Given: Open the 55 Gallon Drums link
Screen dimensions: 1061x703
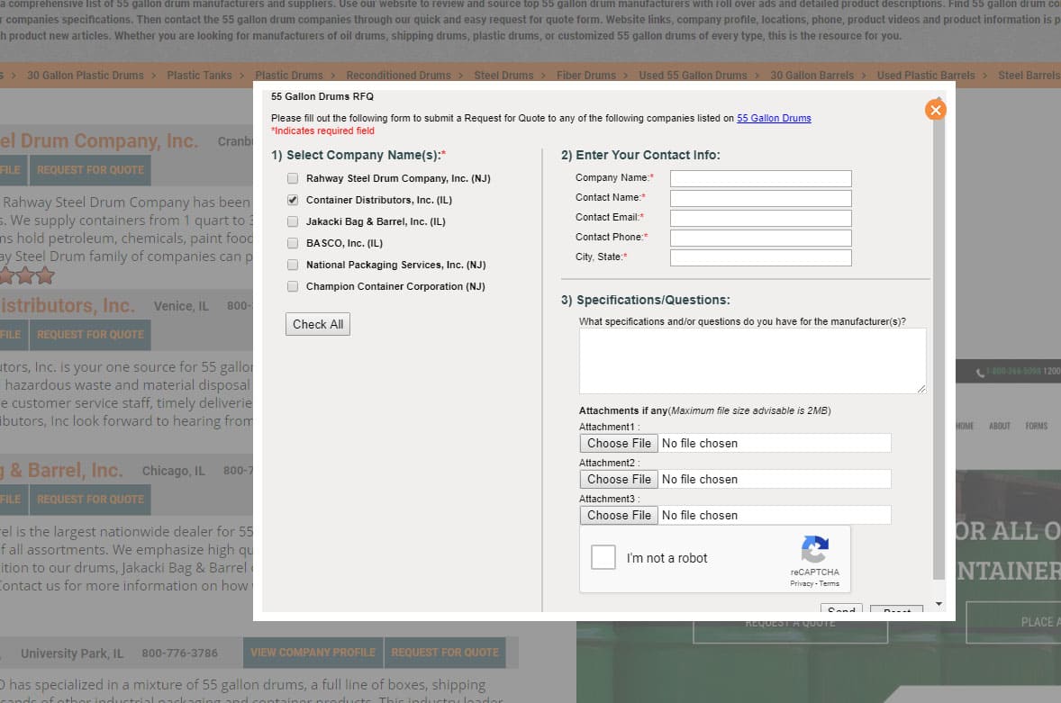Looking at the screenshot, I should point(774,118).
